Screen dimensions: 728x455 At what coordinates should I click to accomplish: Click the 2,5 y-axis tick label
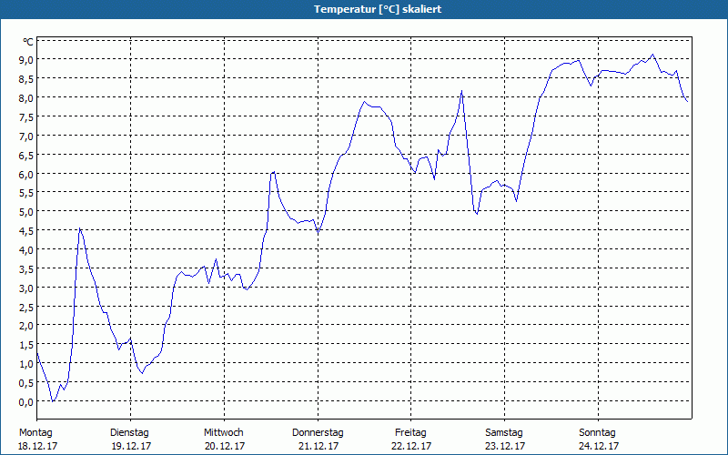(x=26, y=307)
